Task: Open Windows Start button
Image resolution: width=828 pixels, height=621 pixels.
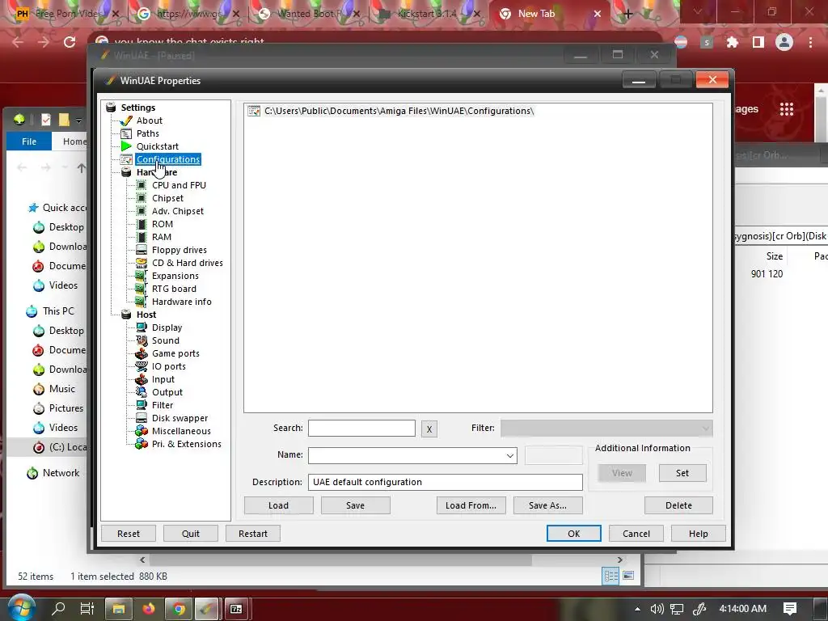Action: point(21,608)
